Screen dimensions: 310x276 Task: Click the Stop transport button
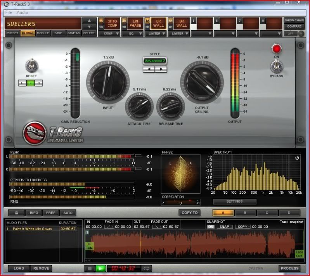[x=90, y=268]
